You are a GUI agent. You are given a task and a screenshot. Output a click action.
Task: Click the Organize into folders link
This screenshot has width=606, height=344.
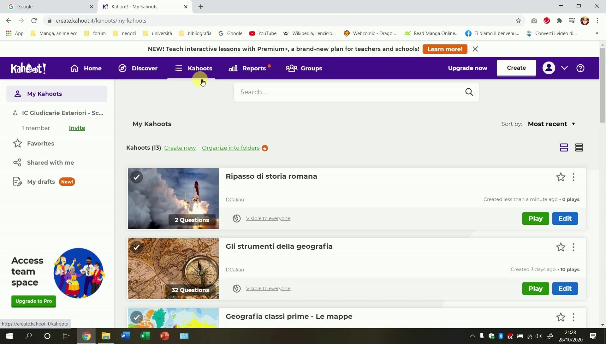click(231, 148)
